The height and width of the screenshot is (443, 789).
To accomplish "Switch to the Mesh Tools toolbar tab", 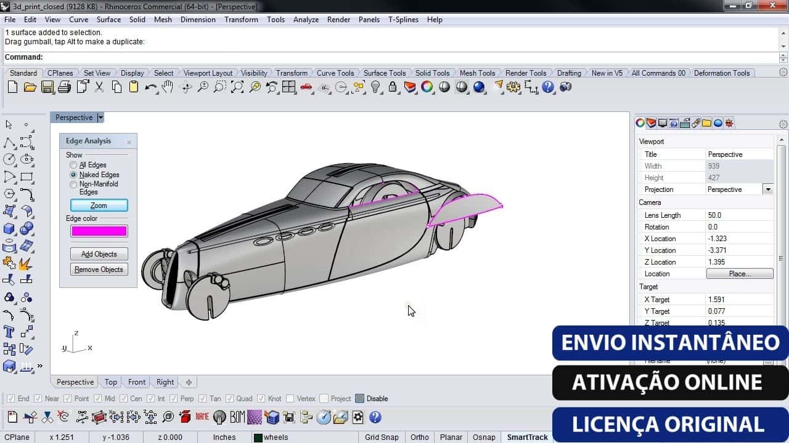I will (x=477, y=73).
